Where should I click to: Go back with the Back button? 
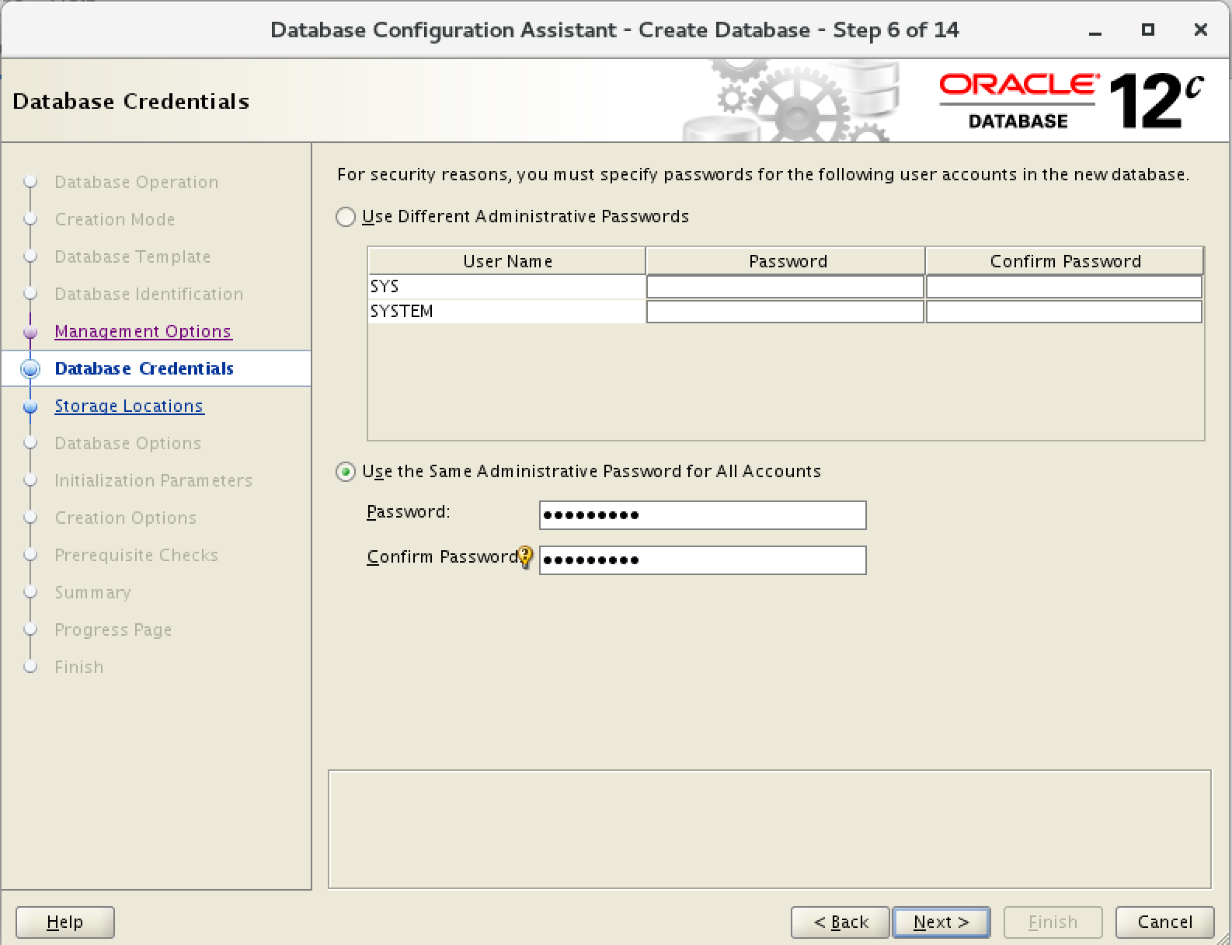(x=840, y=922)
